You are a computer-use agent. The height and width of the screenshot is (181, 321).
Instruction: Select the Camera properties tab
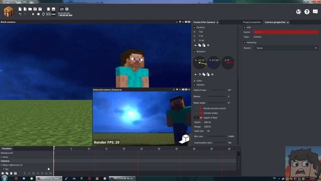click(x=275, y=22)
